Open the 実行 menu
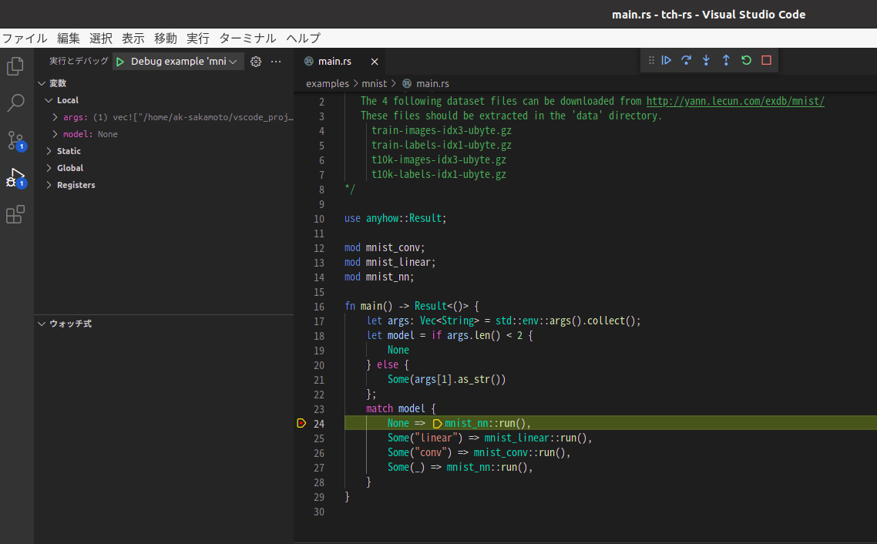 tap(198, 38)
